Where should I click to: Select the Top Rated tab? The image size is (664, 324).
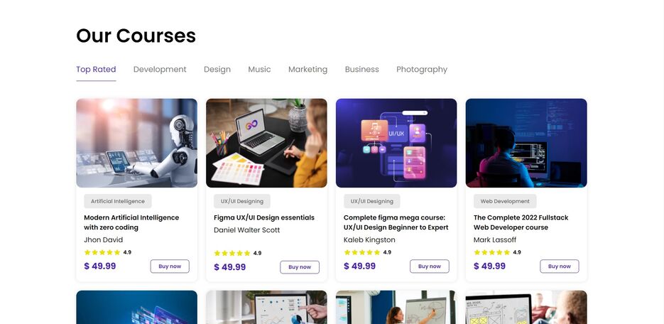tap(96, 70)
